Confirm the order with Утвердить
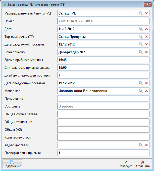The image size is (154, 171). click(126, 164)
